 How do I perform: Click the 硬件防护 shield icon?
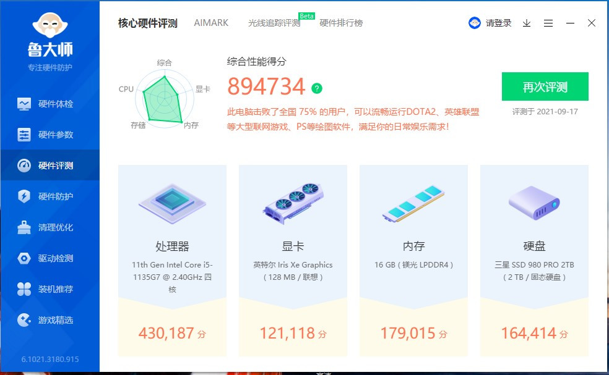click(24, 196)
